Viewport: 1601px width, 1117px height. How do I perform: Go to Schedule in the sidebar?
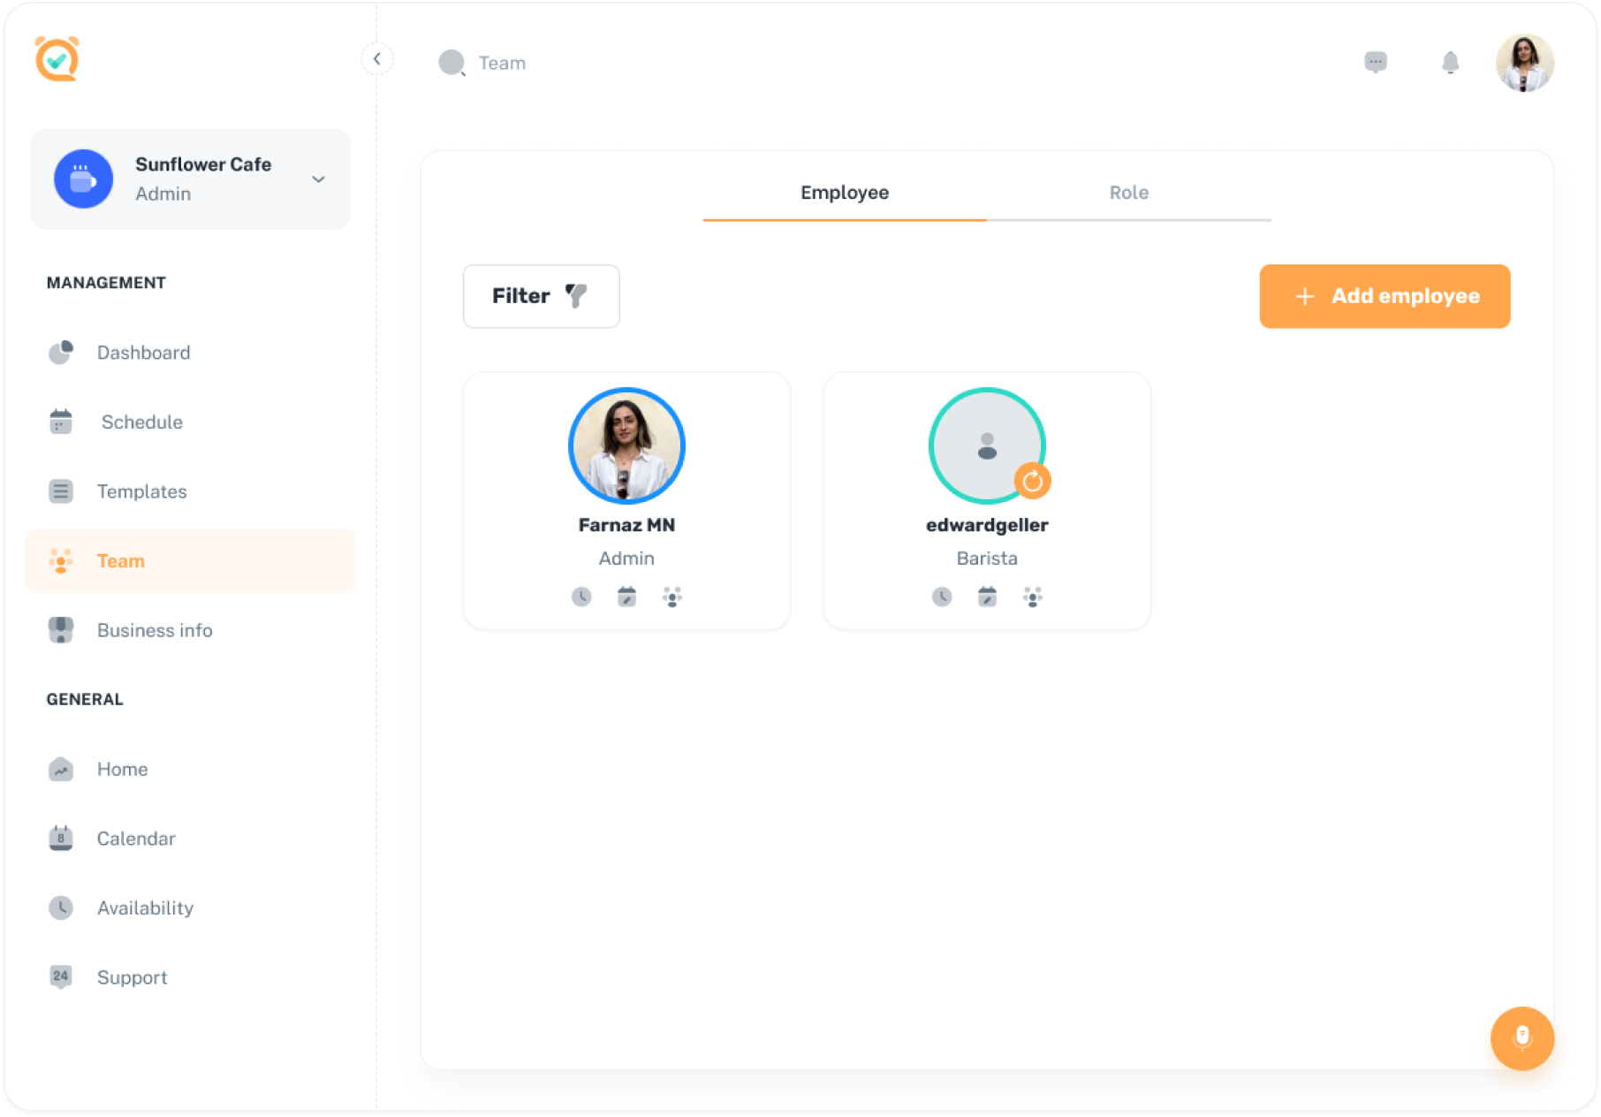click(141, 422)
